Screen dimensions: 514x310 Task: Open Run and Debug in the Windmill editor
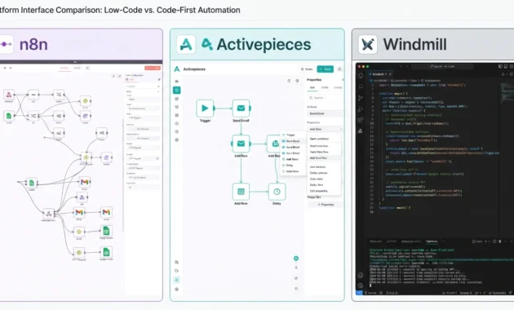click(x=361, y=108)
